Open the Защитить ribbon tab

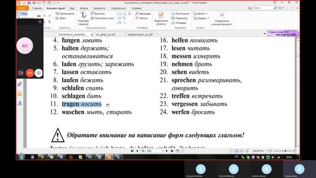tap(99, 8)
